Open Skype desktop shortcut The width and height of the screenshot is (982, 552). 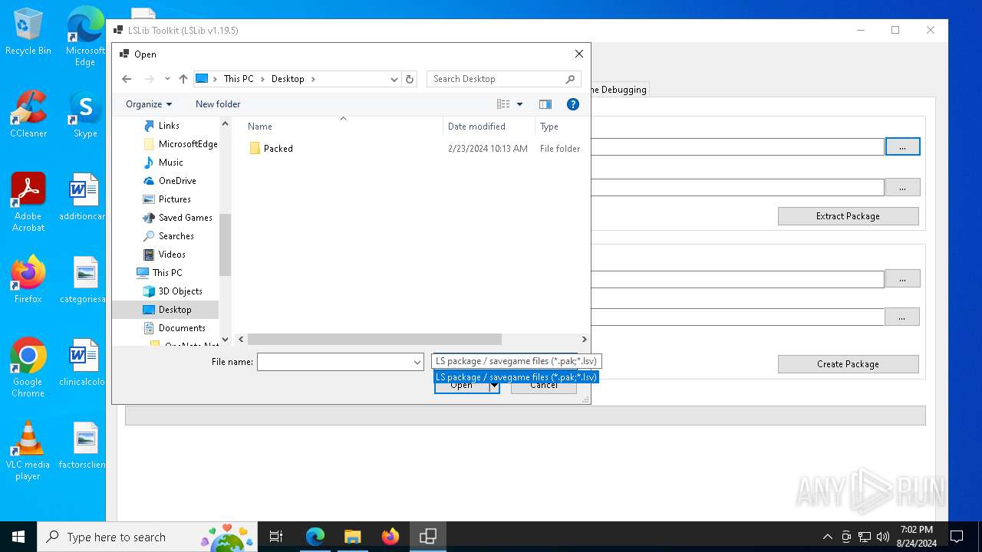(x=85, y=115)
